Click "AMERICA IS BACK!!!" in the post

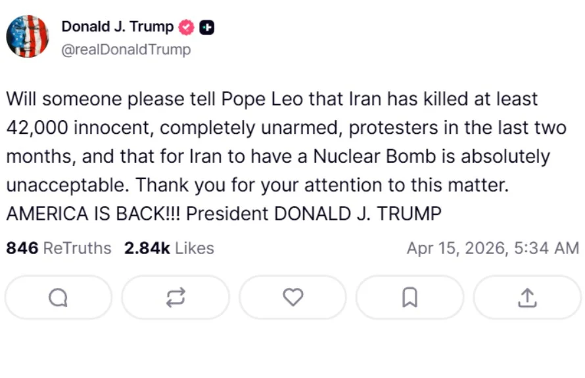point(98,214)
